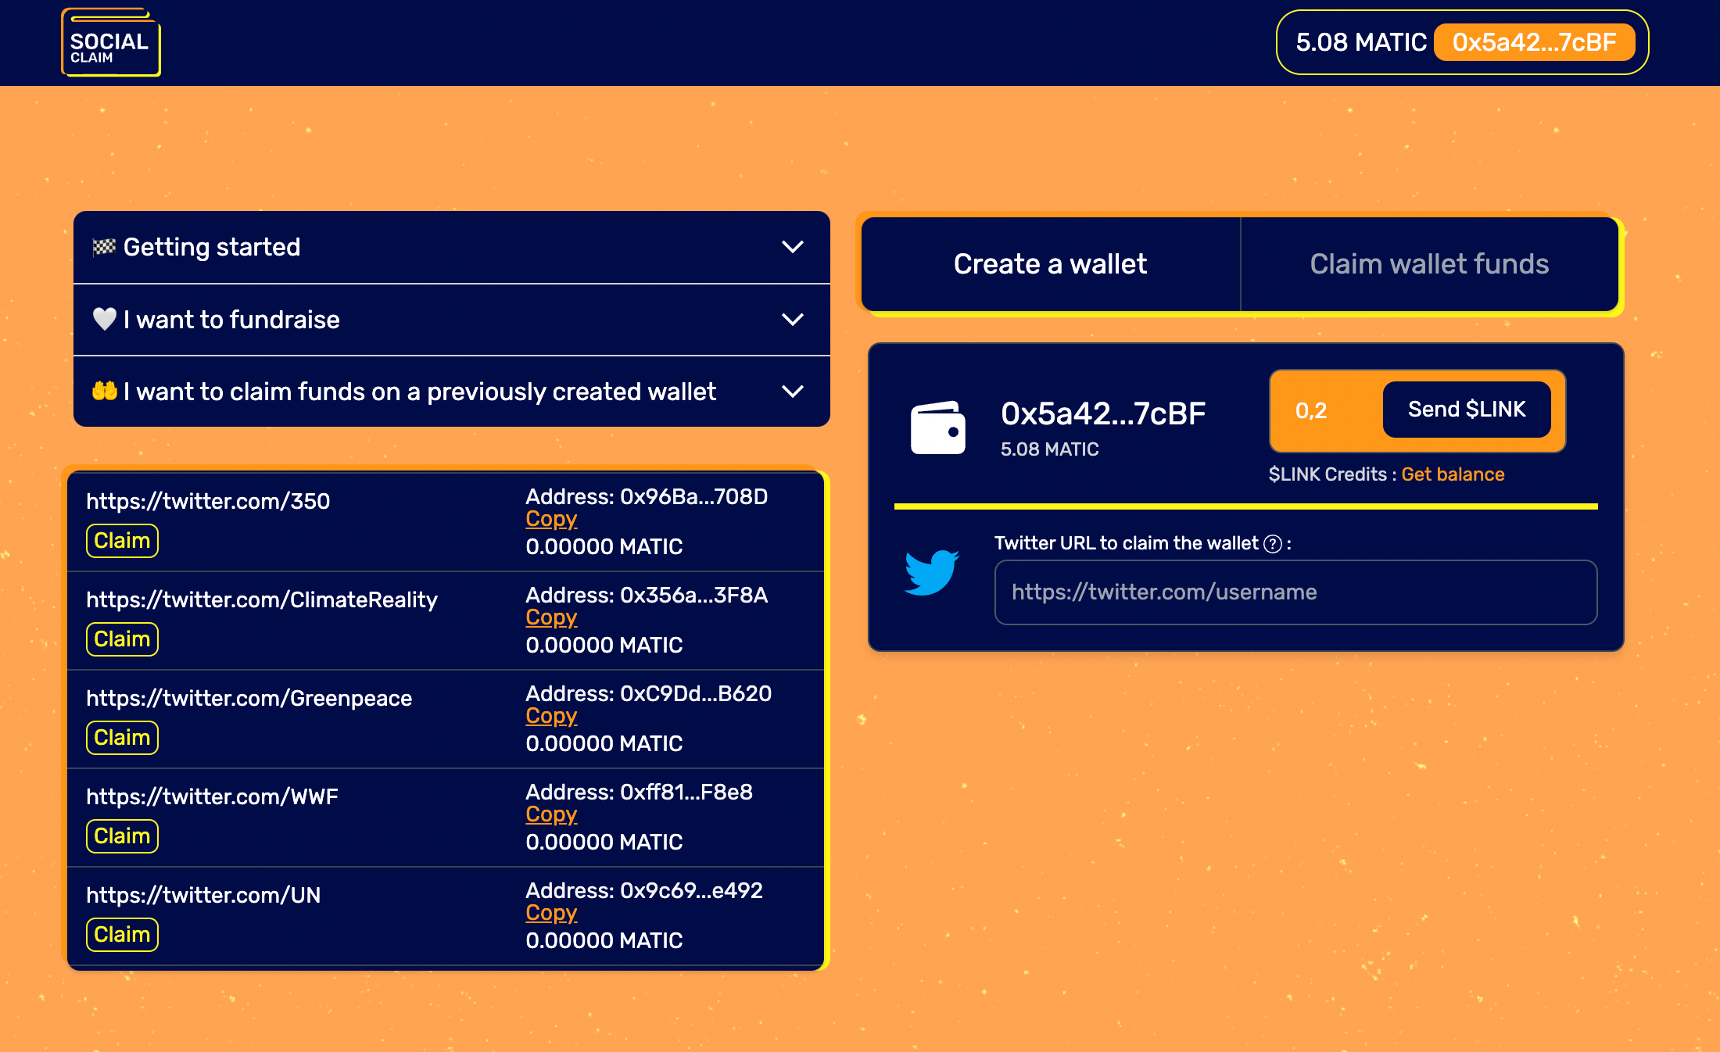Click the checkered flag icon
Image resolution: width=1720 pixels, height=1052 pixels.
click(x=104, y=247)
